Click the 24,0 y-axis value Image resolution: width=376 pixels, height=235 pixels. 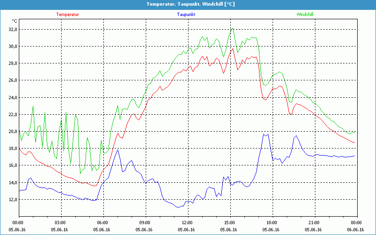click(13, 98)
